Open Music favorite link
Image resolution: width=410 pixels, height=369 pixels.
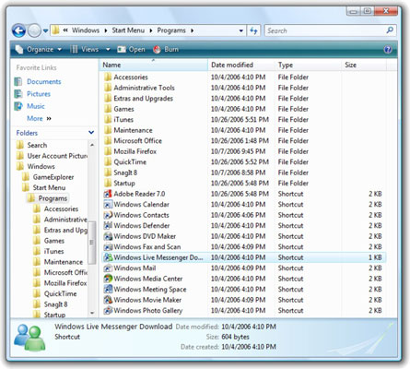point(36,106)
